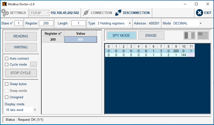Viewport: 214px width, 125px height.
Task: Click the Exit X icon
Action: tap(199, 13)
